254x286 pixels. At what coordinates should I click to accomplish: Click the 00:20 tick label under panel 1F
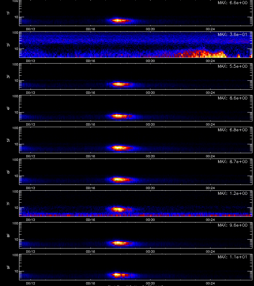tap(150, 29)
